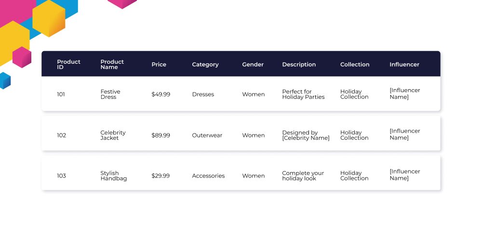
Task: Select the Stylish Handbag product name
Action: coord(113,176)
